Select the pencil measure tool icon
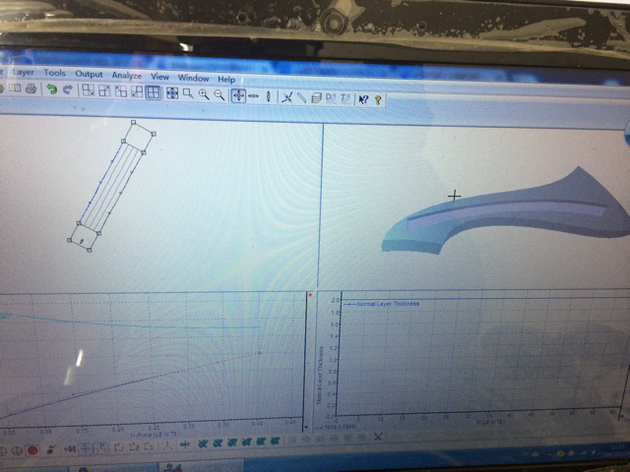This screenshot has height=472, width=630. pos(301,98)
